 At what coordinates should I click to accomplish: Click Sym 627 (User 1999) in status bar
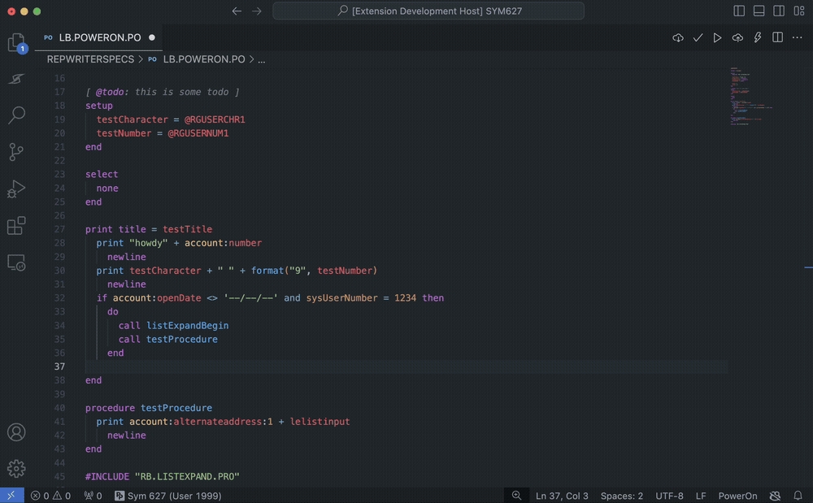click(168, 496)
